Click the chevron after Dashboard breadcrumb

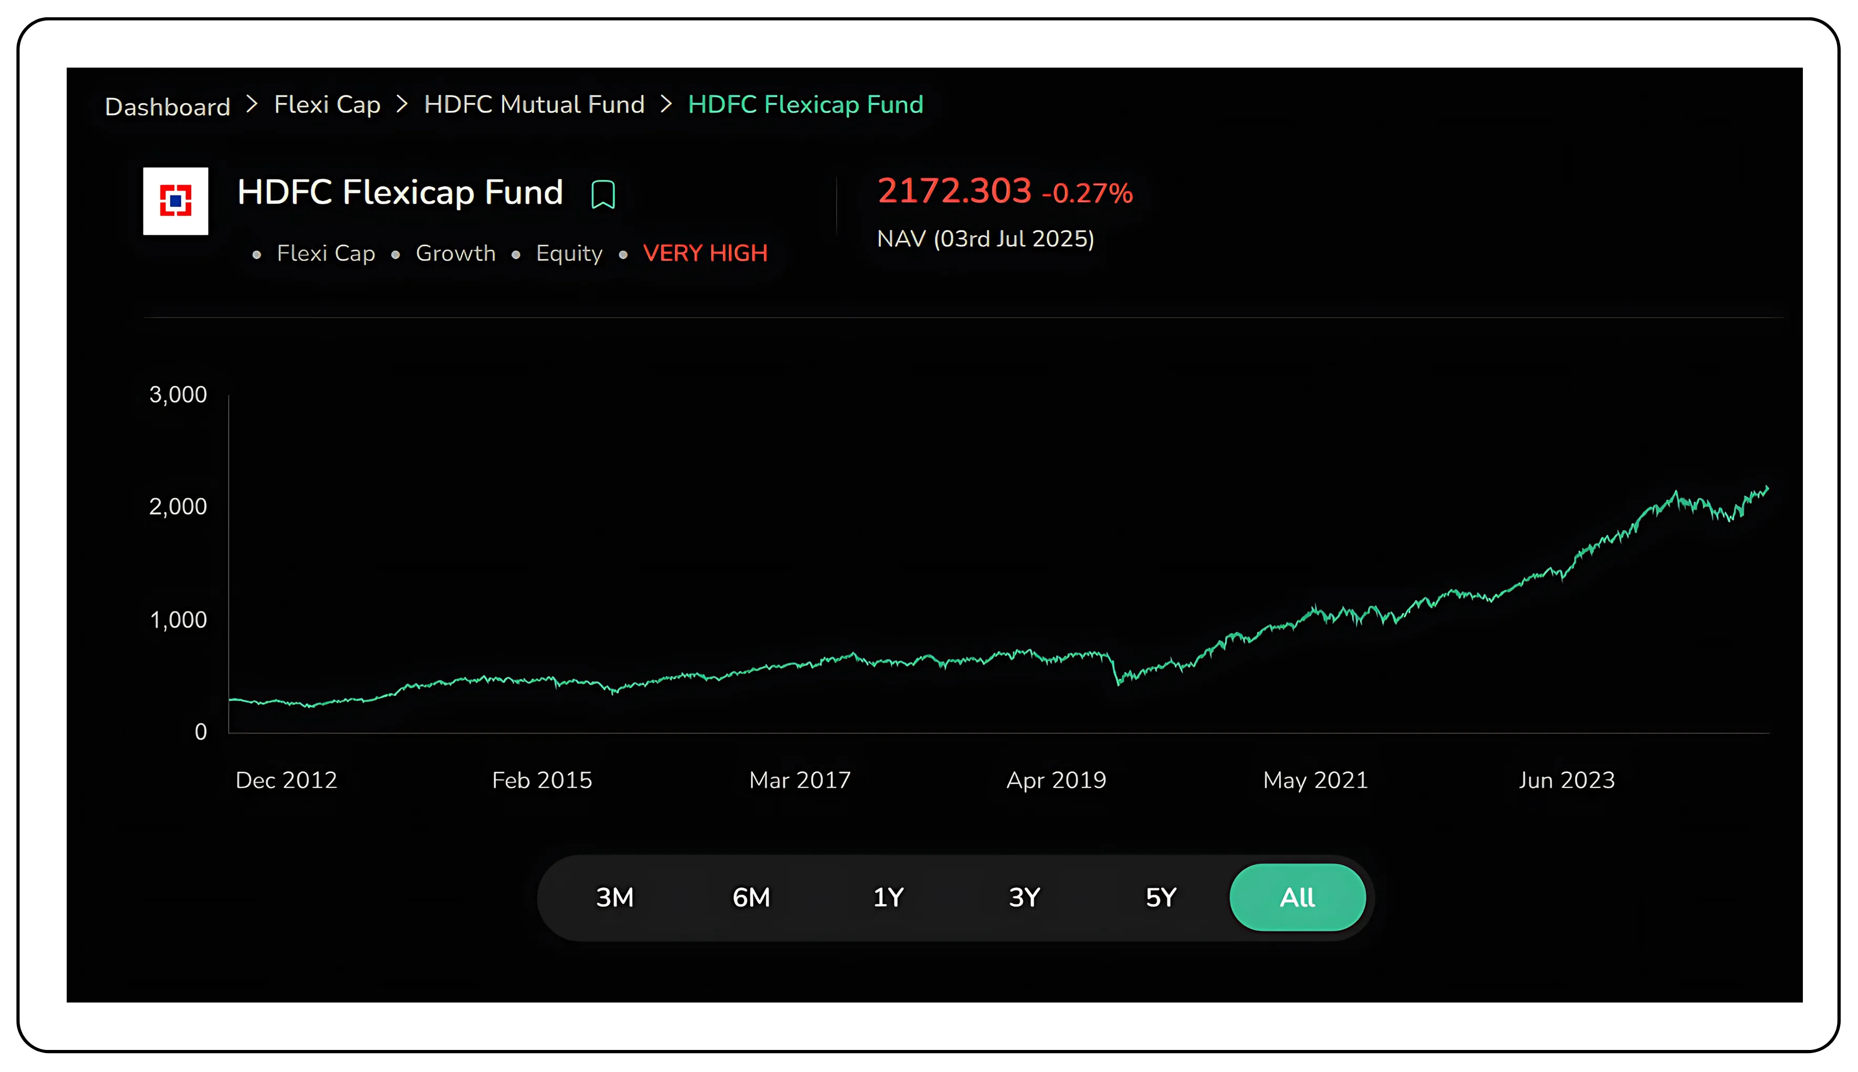pos(252,104)
